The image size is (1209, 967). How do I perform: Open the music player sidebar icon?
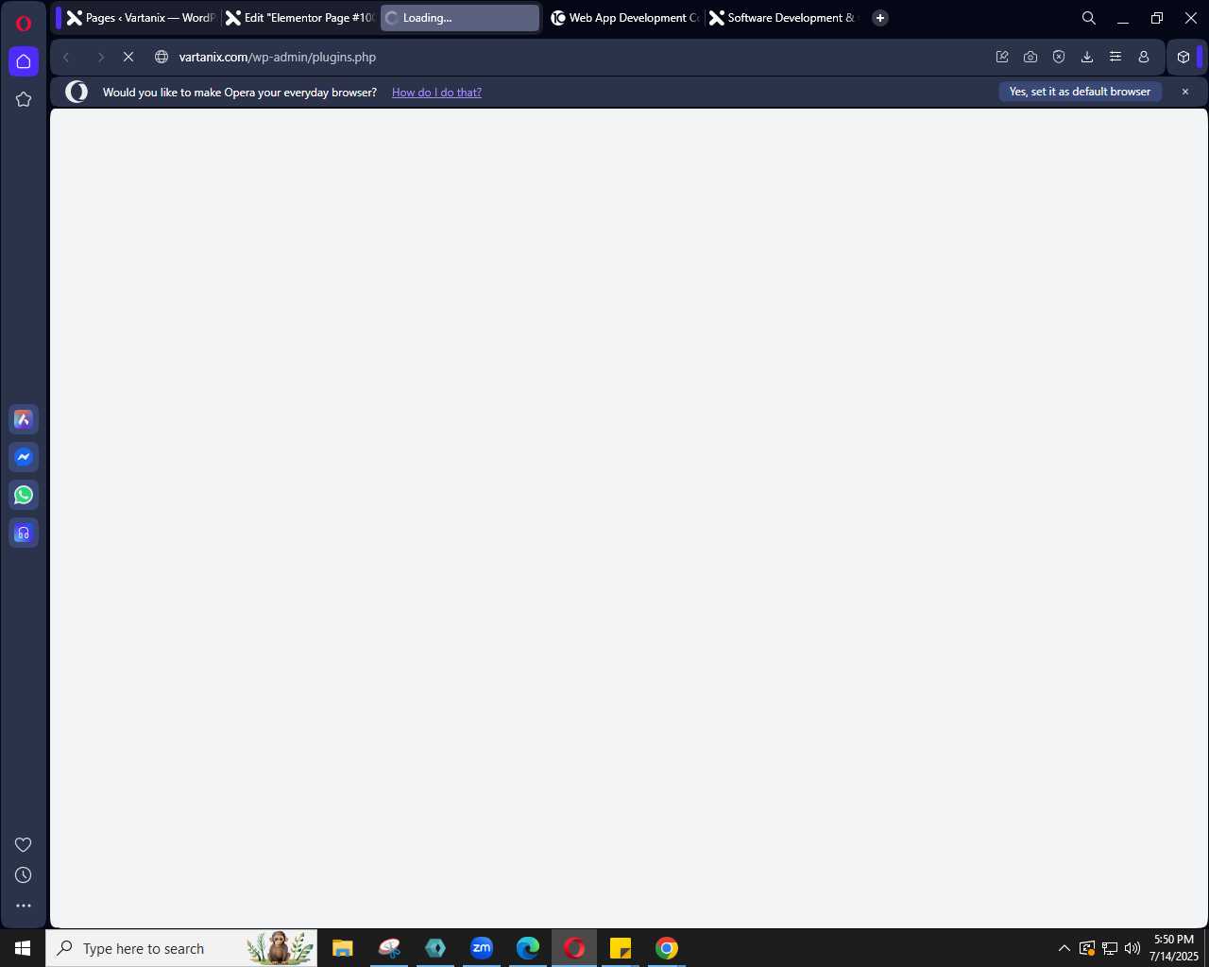tap(24, 533)
